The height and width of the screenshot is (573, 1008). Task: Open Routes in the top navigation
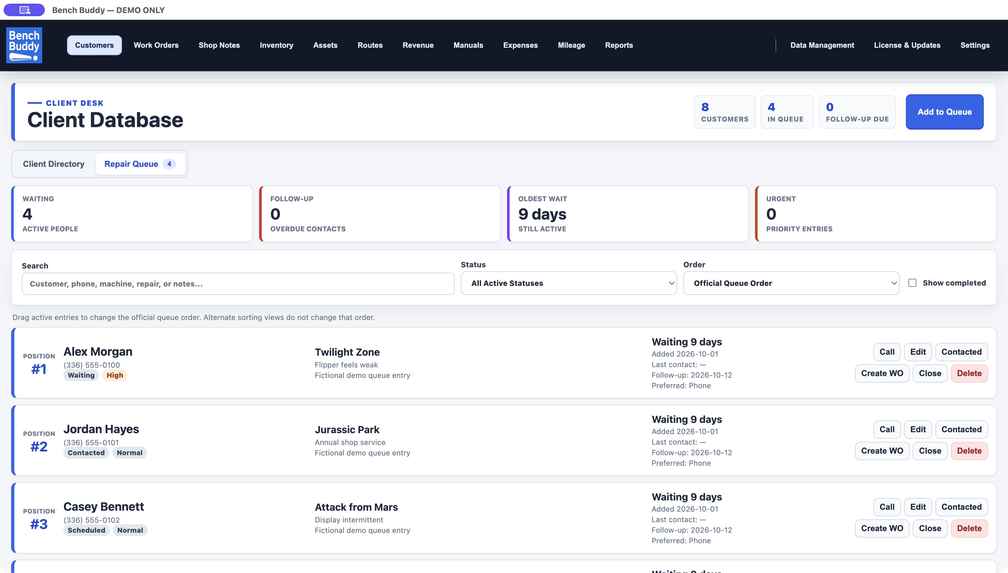coord(370,45)
